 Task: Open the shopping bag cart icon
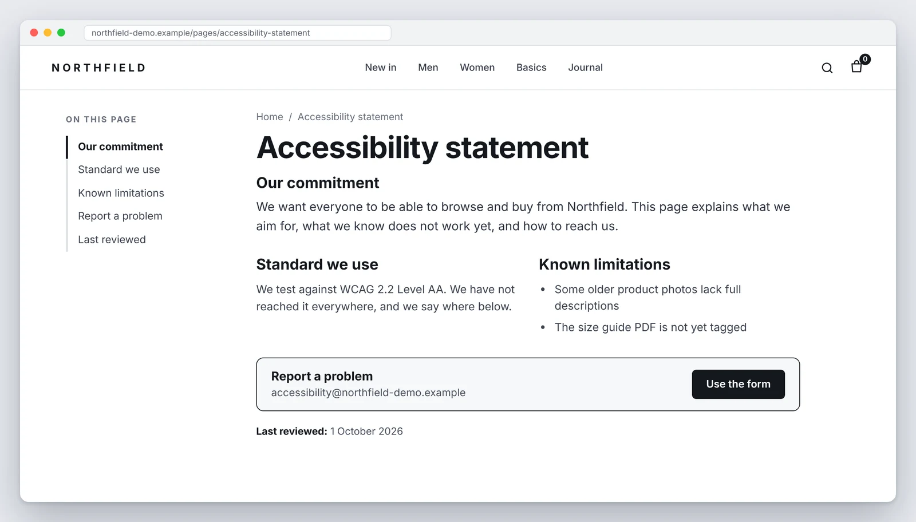click(x=857, y=67)
